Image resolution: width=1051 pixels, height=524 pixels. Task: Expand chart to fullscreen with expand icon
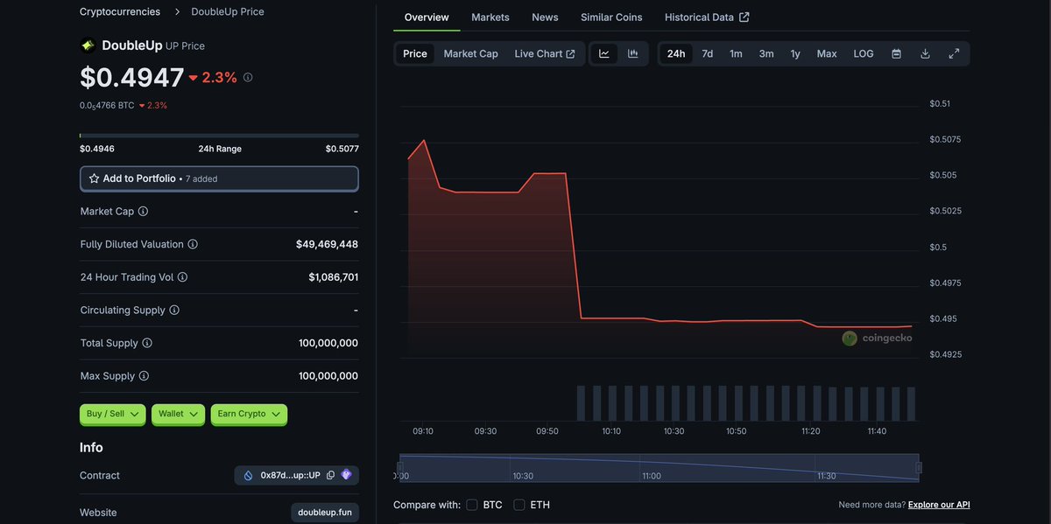pos(954,53)
